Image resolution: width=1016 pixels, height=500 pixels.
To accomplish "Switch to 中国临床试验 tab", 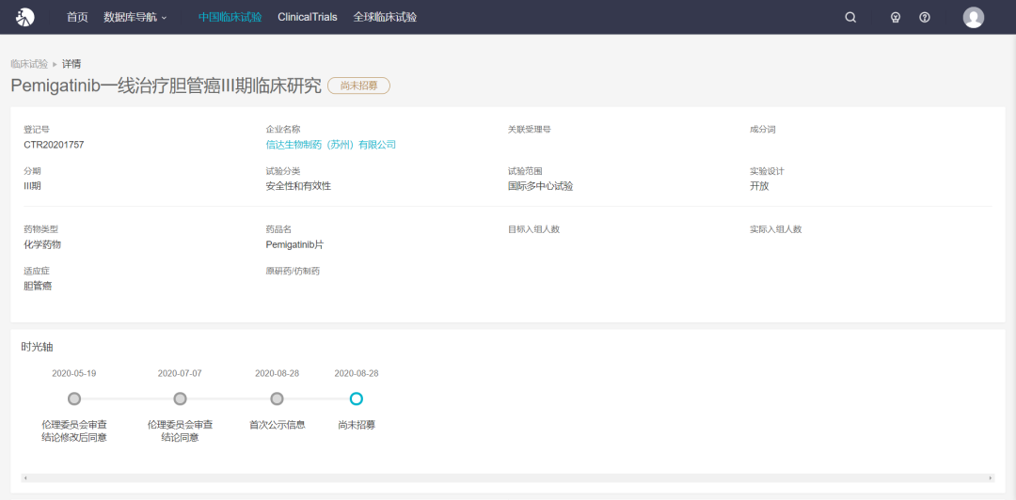I will (x=230, y=18).
